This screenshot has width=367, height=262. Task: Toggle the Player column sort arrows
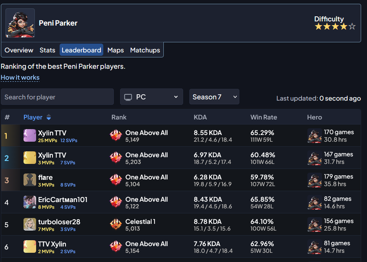click(x=49, y=117)
